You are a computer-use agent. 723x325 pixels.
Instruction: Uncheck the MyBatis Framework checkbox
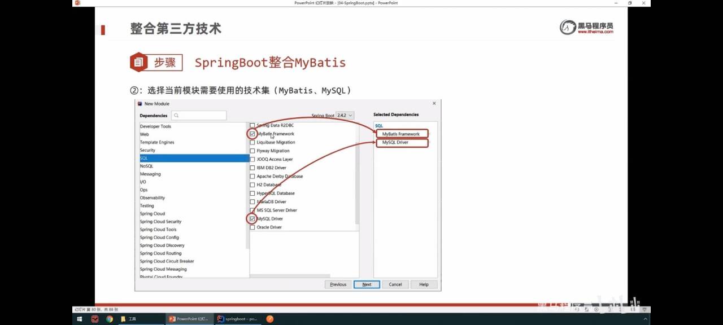(252, 134)
